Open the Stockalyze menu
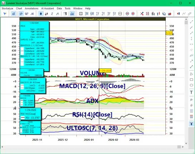Viewport: 195px width, 154px height. pos(7,9)
